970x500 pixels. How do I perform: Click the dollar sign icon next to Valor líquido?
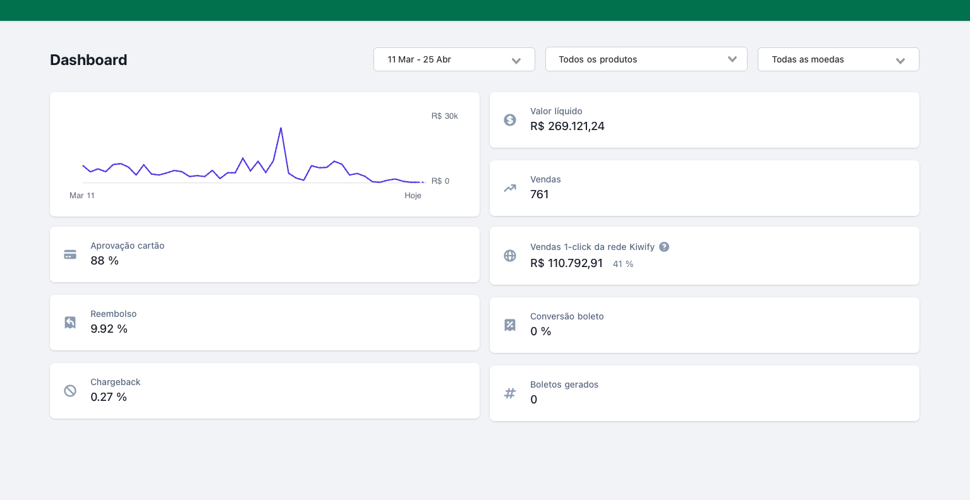(x=510, y=119)
